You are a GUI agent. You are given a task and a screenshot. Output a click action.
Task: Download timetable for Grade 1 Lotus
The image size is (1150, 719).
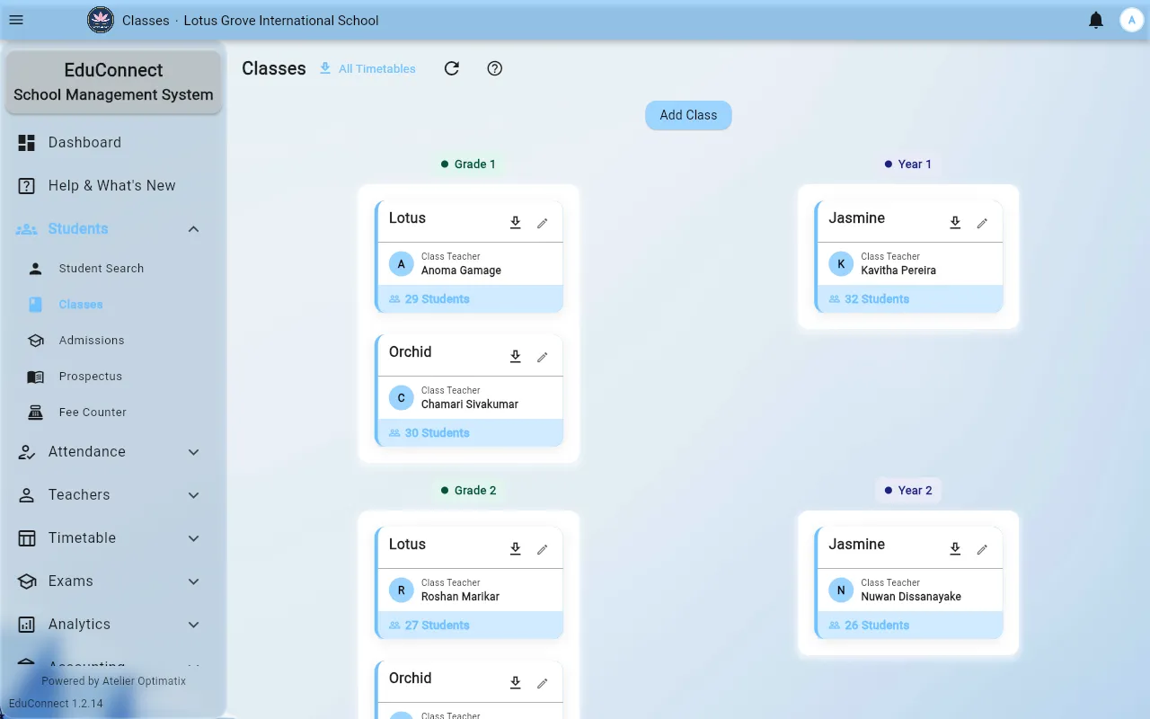click(516, 223)
